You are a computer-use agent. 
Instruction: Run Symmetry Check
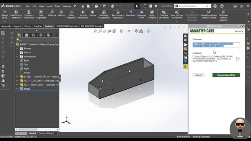tap(141, 15)
